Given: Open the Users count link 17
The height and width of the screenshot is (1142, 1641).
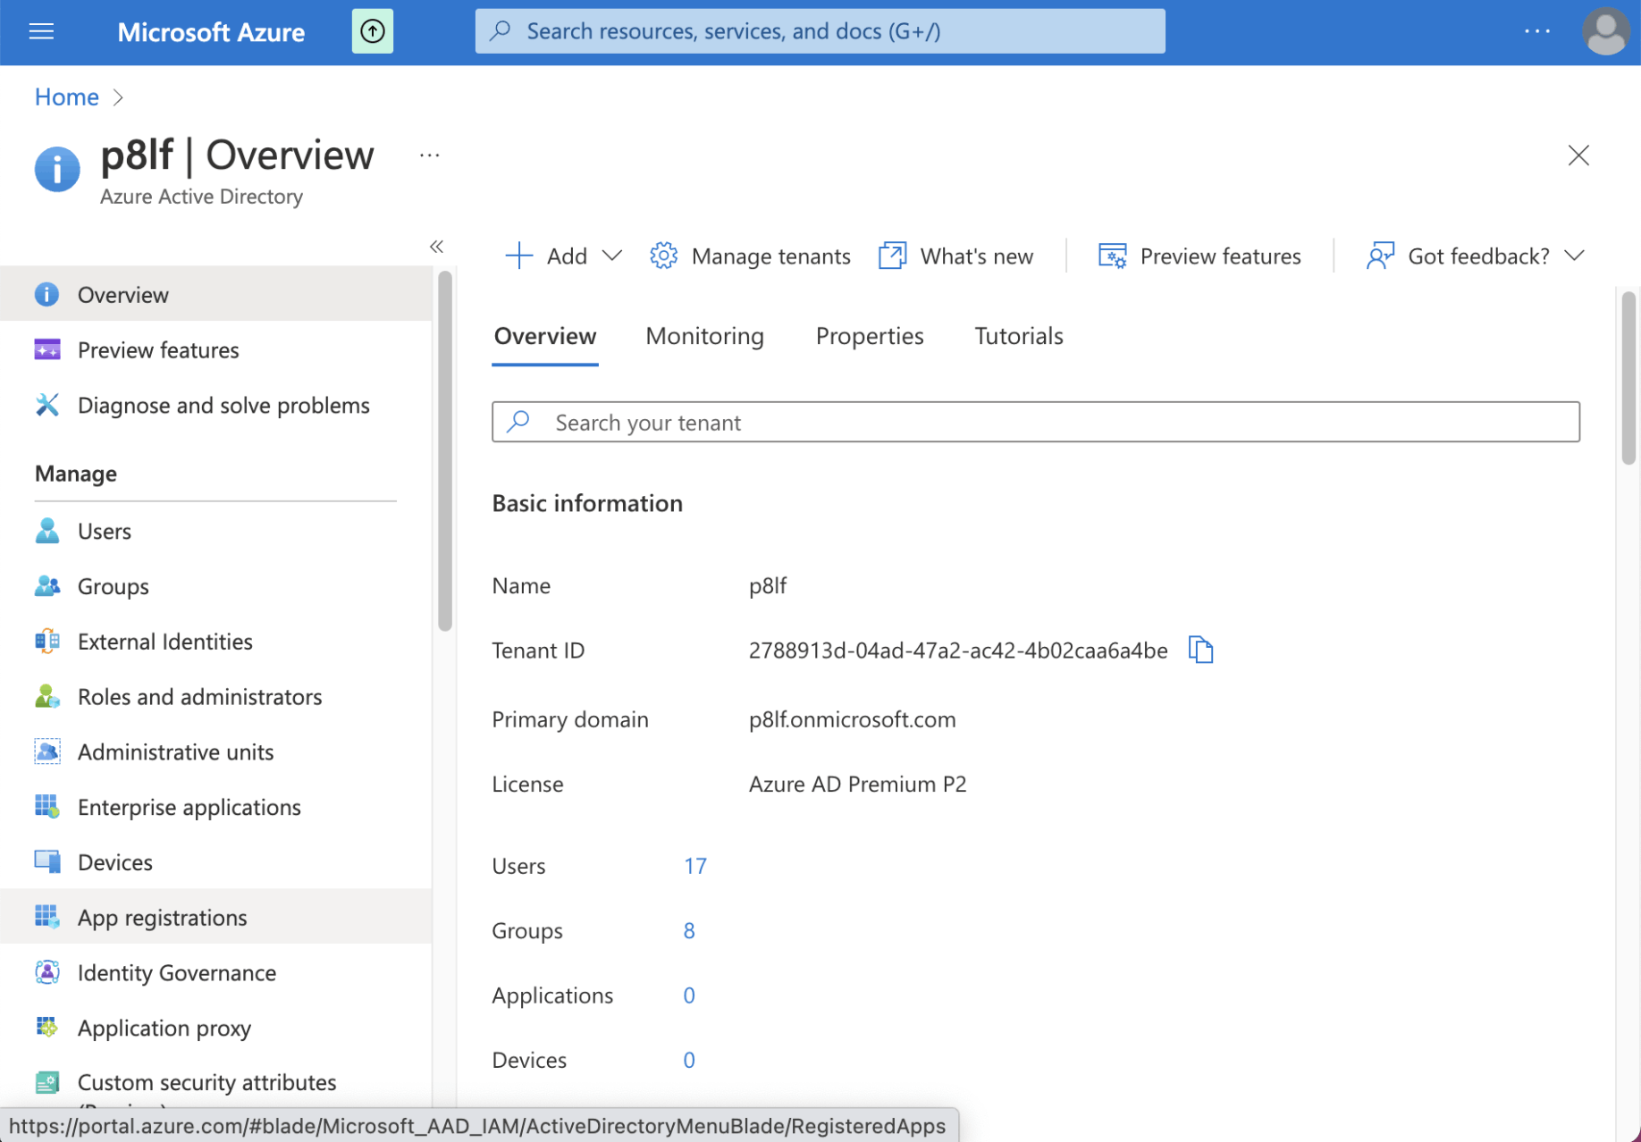Looking at the screenshot, I should tap(694, 866).
